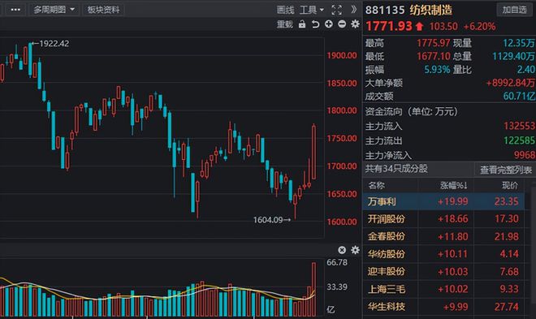Click the 最低 value 1677.10
This screenshot has width=536, height=319.
[x=434, y=56]
